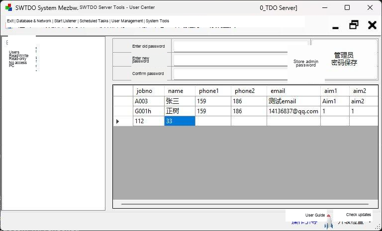Select phone2 cell 186 in A003 row
Image resolution: width=382 pixels, height=231 pixels.
click(249, 101)
